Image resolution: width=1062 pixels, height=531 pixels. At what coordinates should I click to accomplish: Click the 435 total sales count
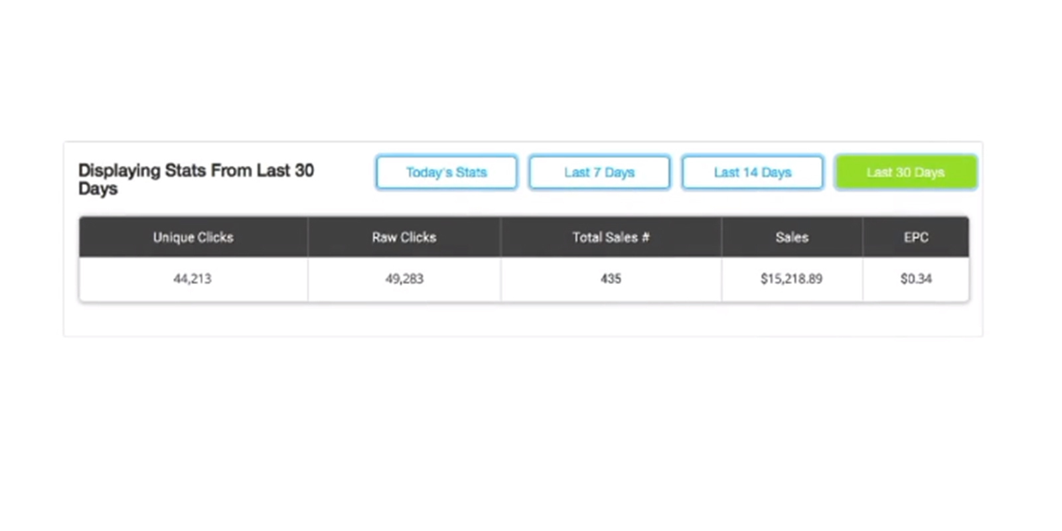click(611, 279)
